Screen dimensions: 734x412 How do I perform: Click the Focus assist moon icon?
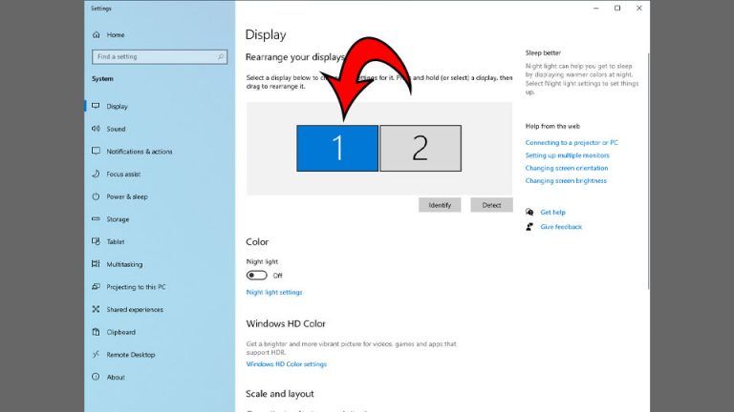click(97, 175)
